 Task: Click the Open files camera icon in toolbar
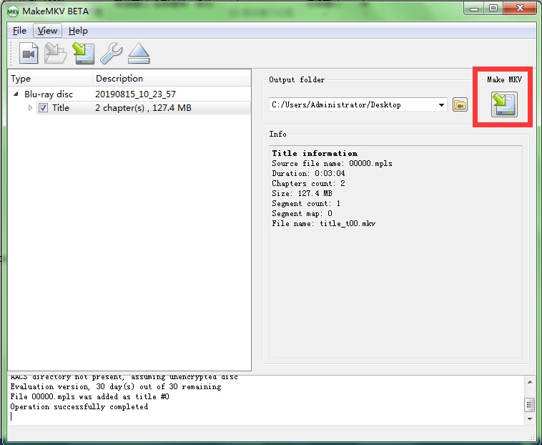tap(29, 53)
